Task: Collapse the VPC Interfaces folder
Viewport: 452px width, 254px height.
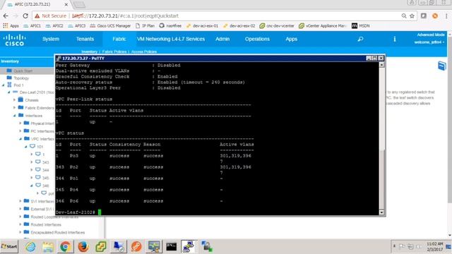Action: click(20, 139)
